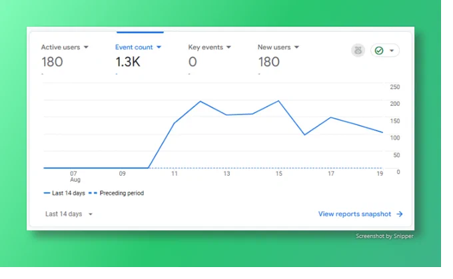Click the Preceding period legend entry

tap(116, 193)
